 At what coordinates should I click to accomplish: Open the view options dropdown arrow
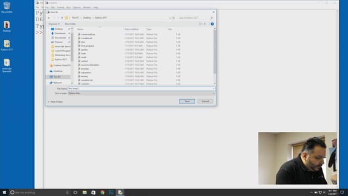(204, 24)
